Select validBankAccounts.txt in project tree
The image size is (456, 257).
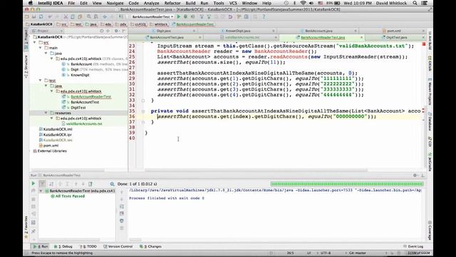point(84,124)
